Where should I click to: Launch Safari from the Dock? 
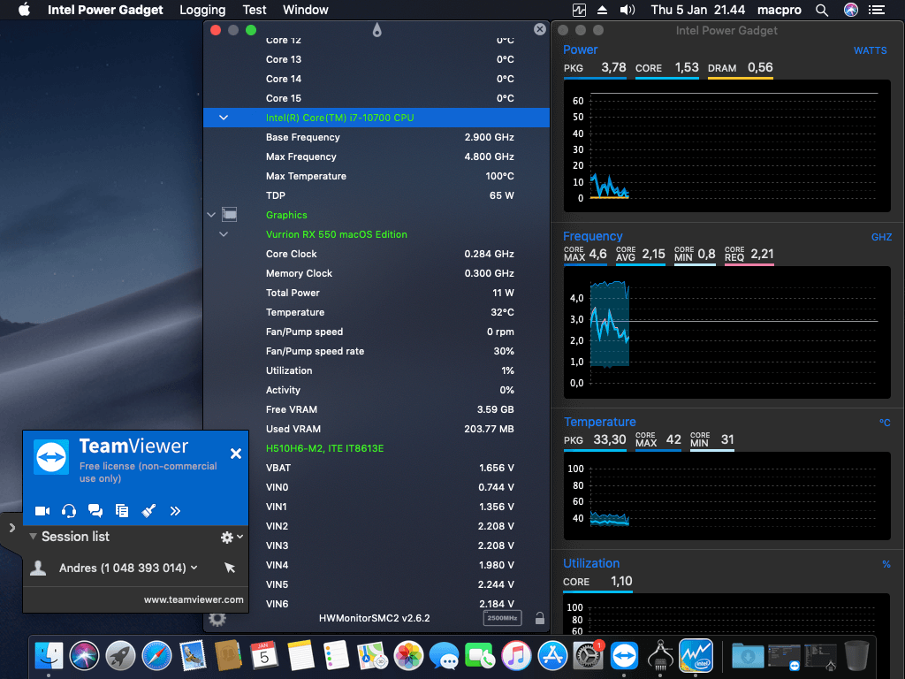click(156, 656)
